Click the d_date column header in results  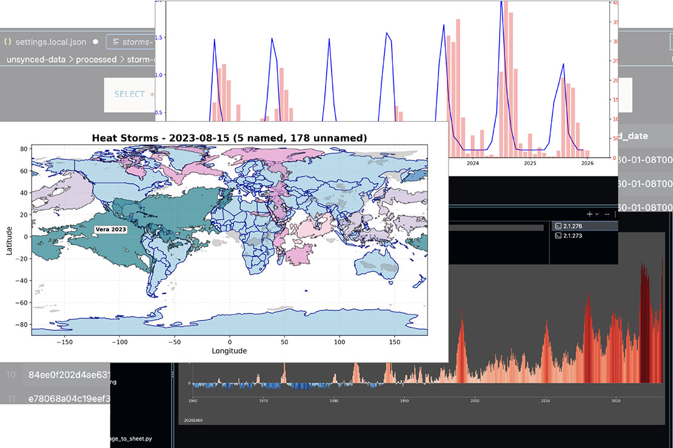[633, 136]
